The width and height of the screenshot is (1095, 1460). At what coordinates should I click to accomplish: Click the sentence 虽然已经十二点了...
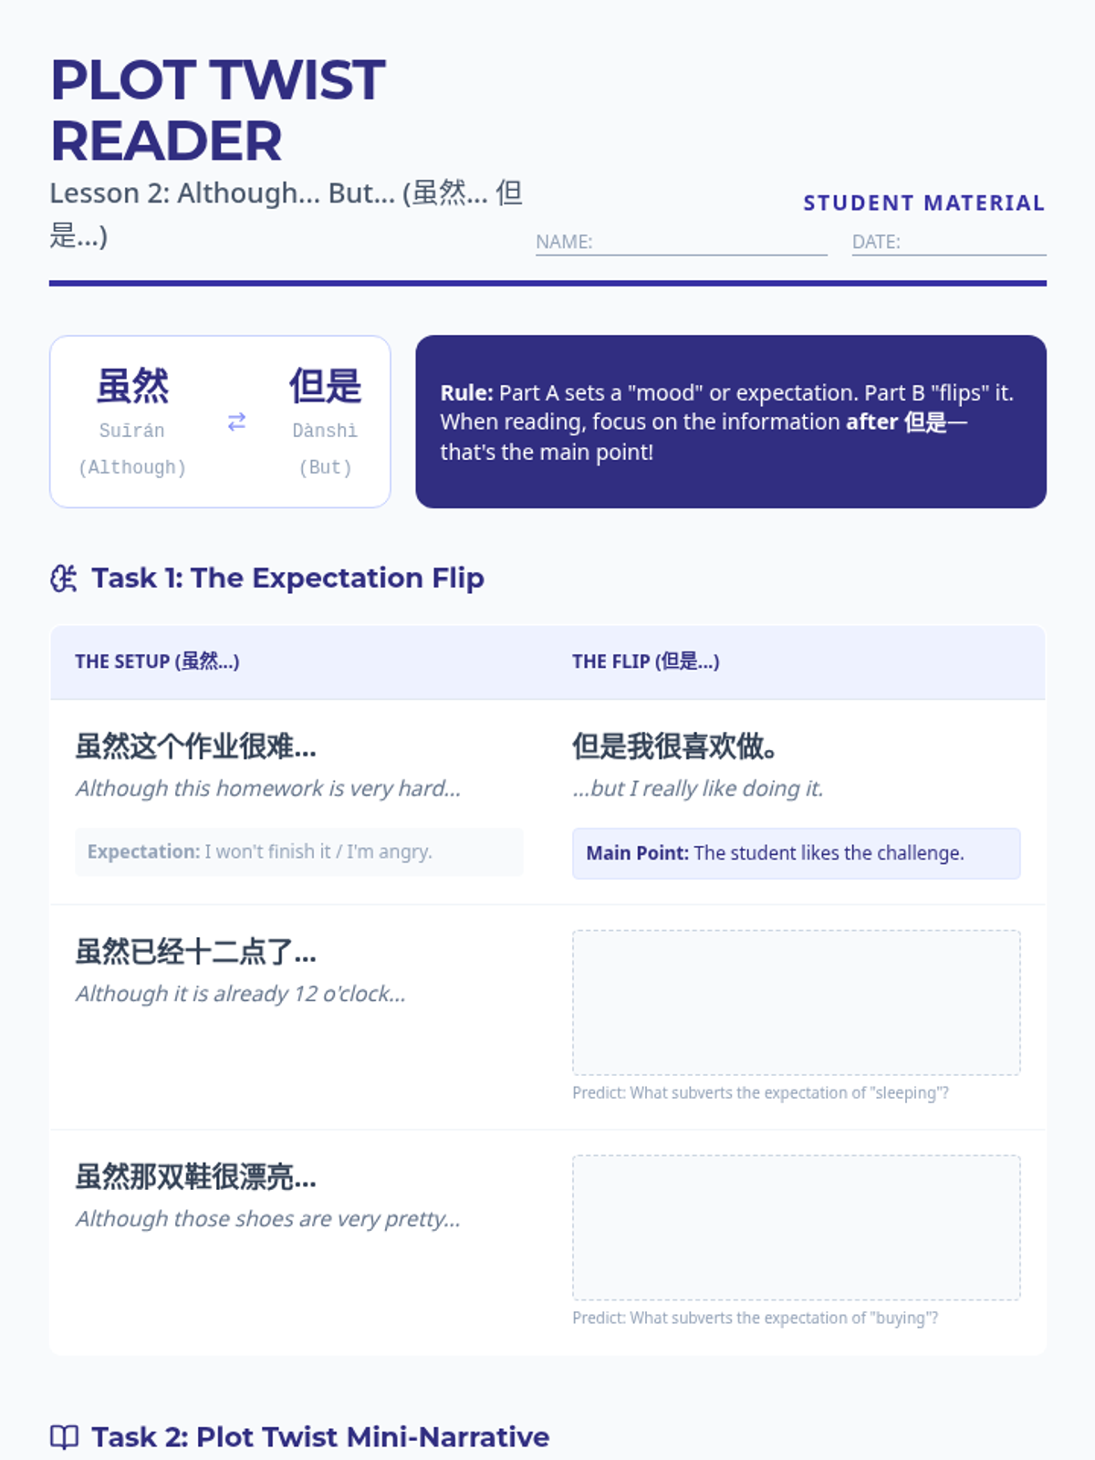[195, 952]
